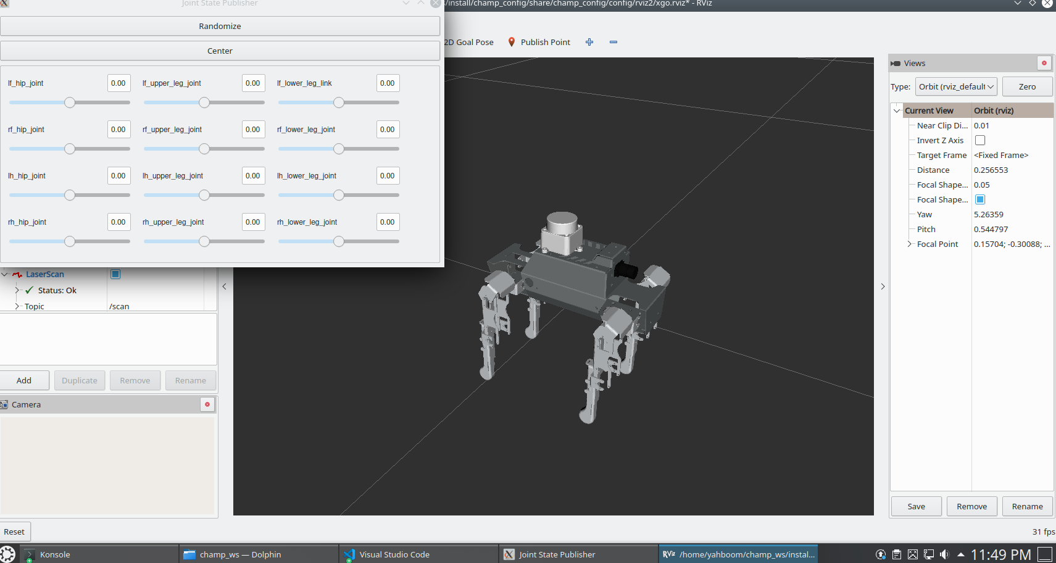Click the lf_hip_joint slider handle
The image size is (1056, 563).
(70, 102)
